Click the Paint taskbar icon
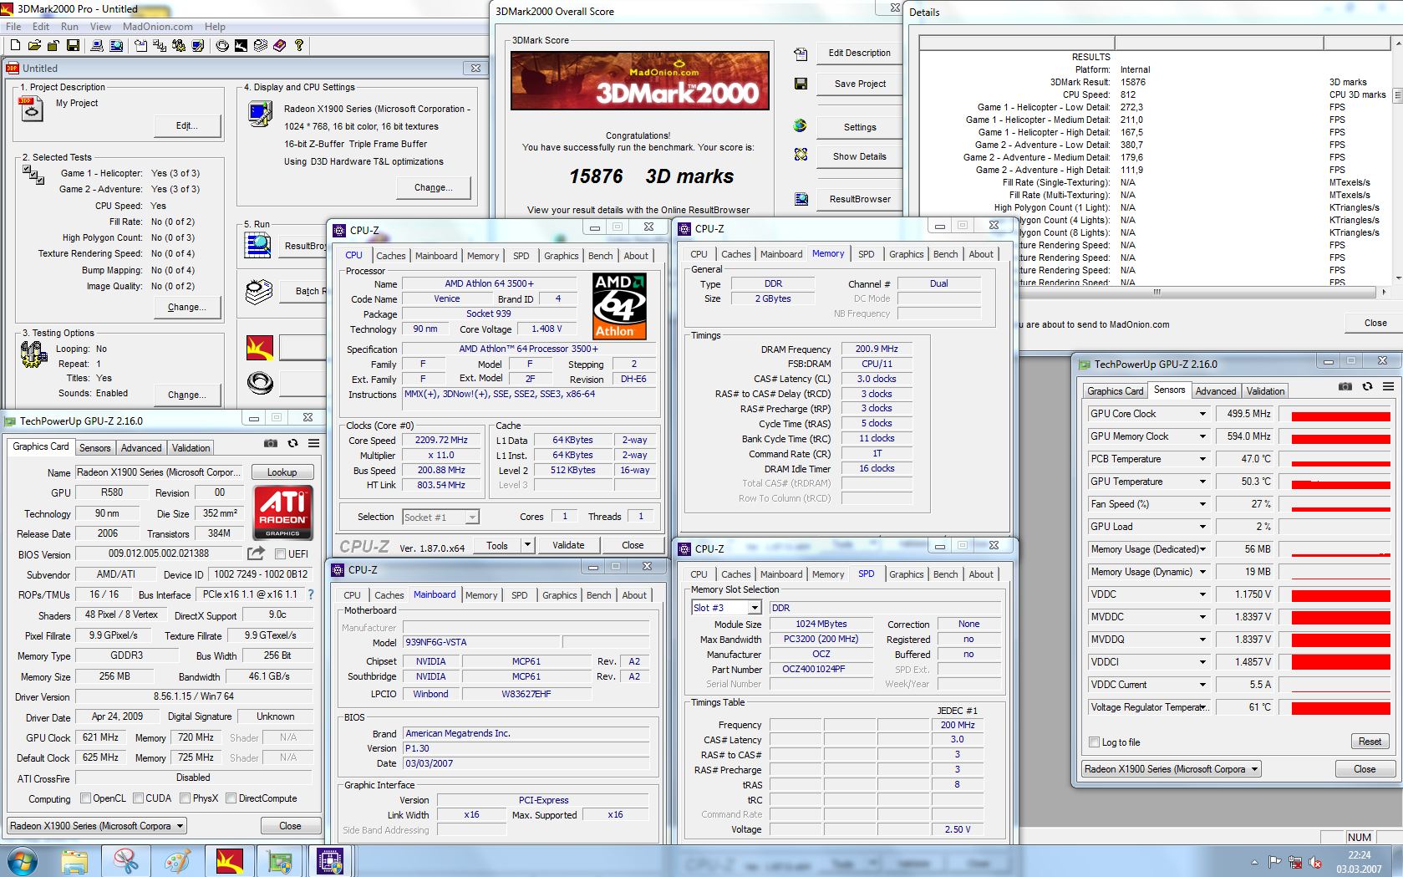Viewport: 1403px width, 877px height. (x=177, y=861)
